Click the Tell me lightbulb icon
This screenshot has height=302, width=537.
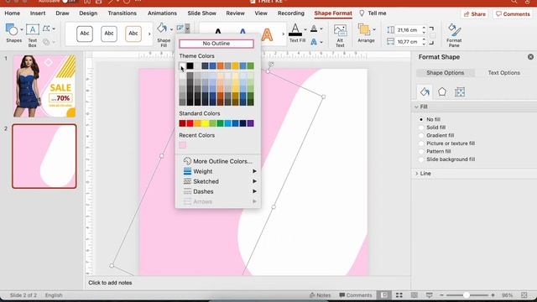click(362, 13)
